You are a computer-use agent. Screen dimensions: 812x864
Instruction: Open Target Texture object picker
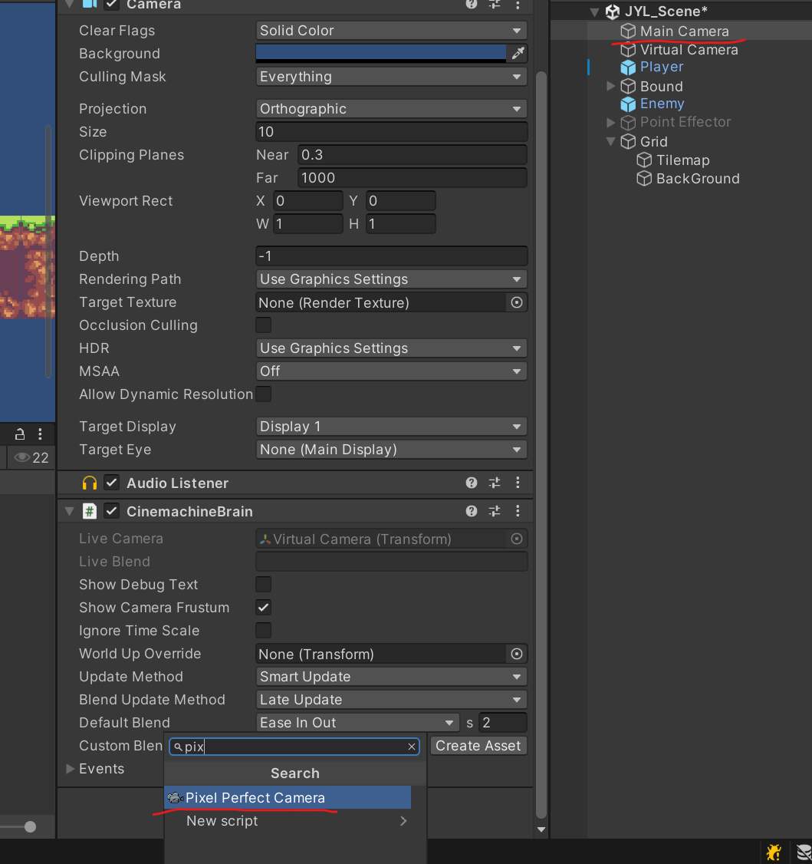pyautogui.click(x=516, y=302)
